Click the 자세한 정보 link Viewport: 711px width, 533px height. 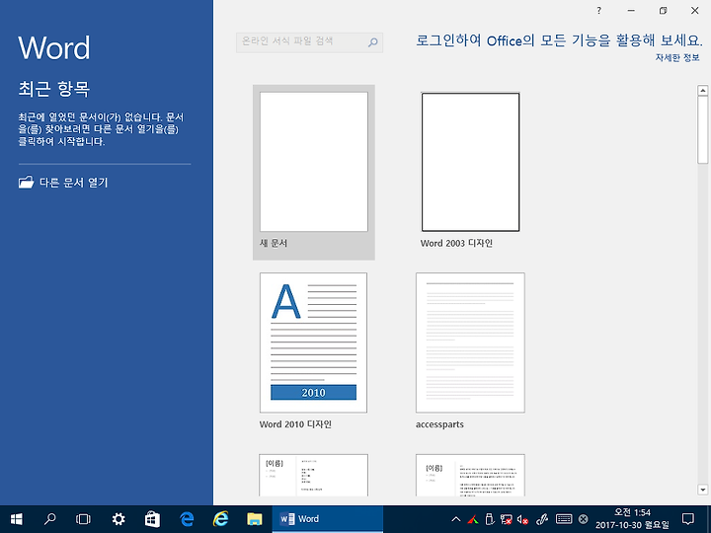[677, 57]
